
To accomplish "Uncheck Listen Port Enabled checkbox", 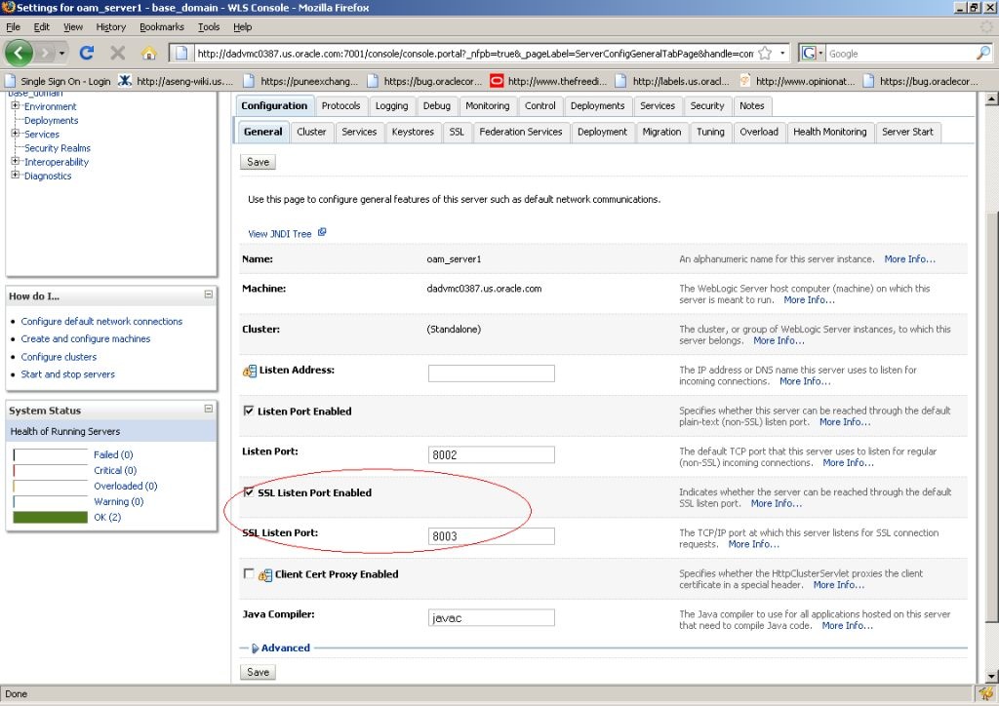I will (x=249, y=411).
